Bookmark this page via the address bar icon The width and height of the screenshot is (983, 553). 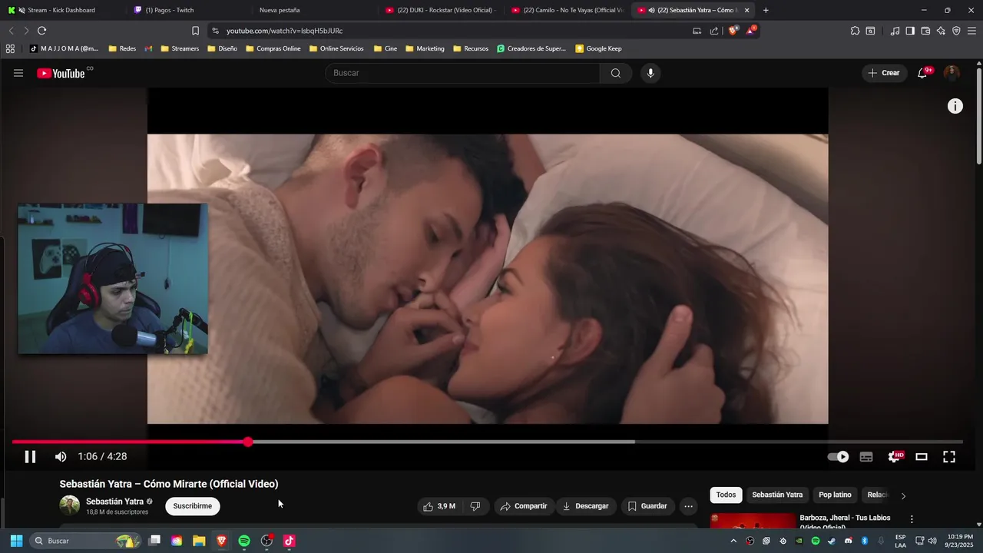195,31
